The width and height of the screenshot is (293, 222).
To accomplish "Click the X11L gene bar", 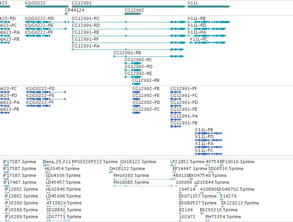I will (209, 7).
